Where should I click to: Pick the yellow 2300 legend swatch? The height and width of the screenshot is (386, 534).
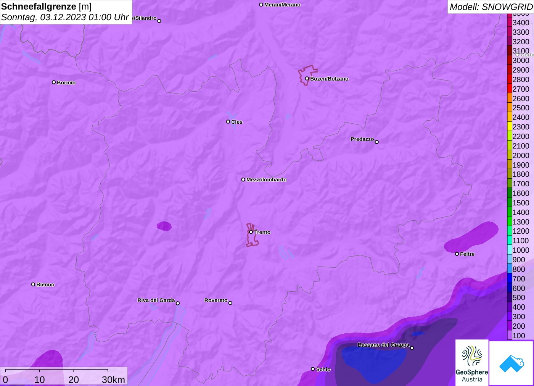click(510, 127)
